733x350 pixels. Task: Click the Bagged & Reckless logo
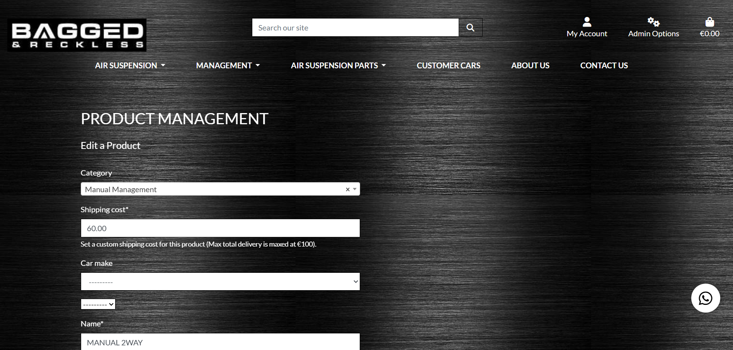(x=77, y=35)
